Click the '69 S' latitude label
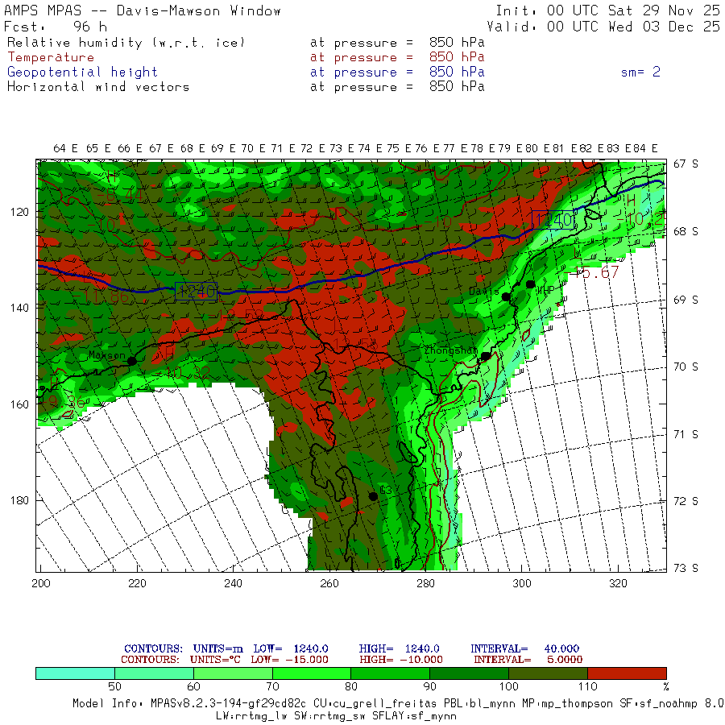The height and width of the screenshot is (725, 725). pyautogui.click(x=686, y=300)
